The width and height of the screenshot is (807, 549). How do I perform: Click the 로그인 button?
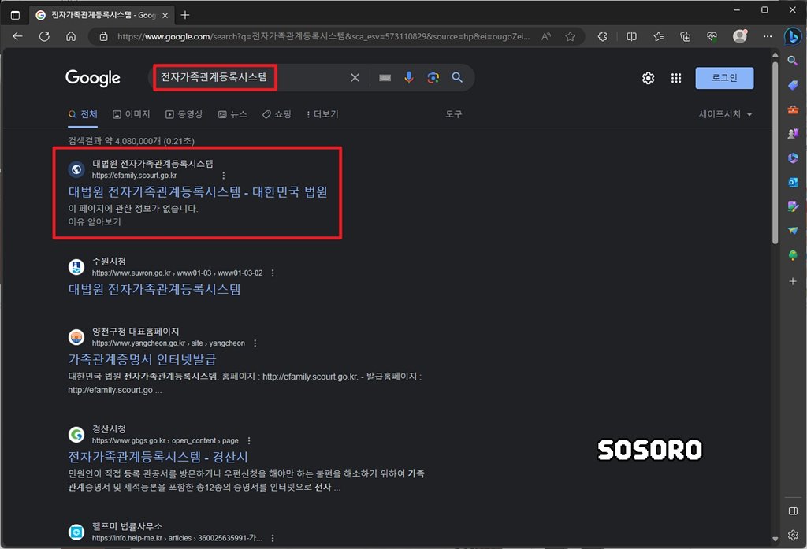pyautogui.click(x=724, y=78)
